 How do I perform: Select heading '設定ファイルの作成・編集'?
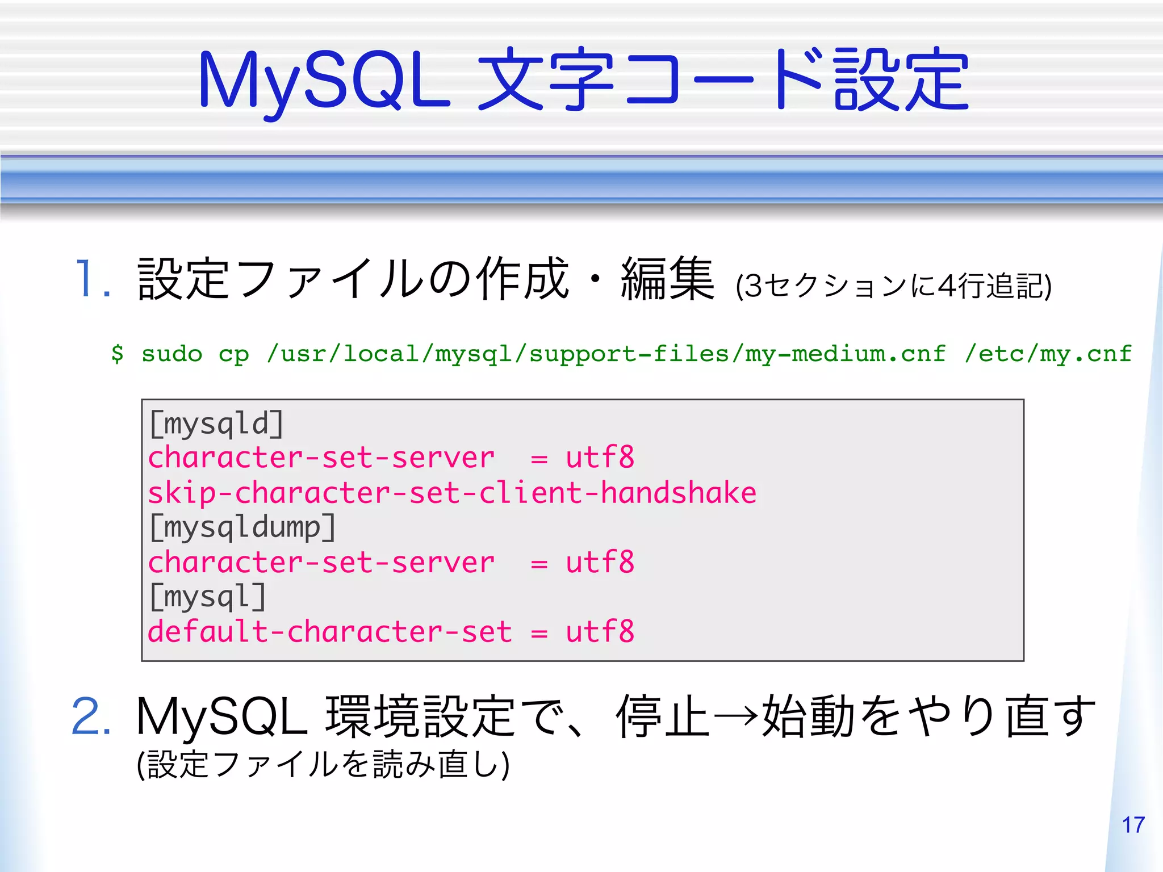pos(426,278)
